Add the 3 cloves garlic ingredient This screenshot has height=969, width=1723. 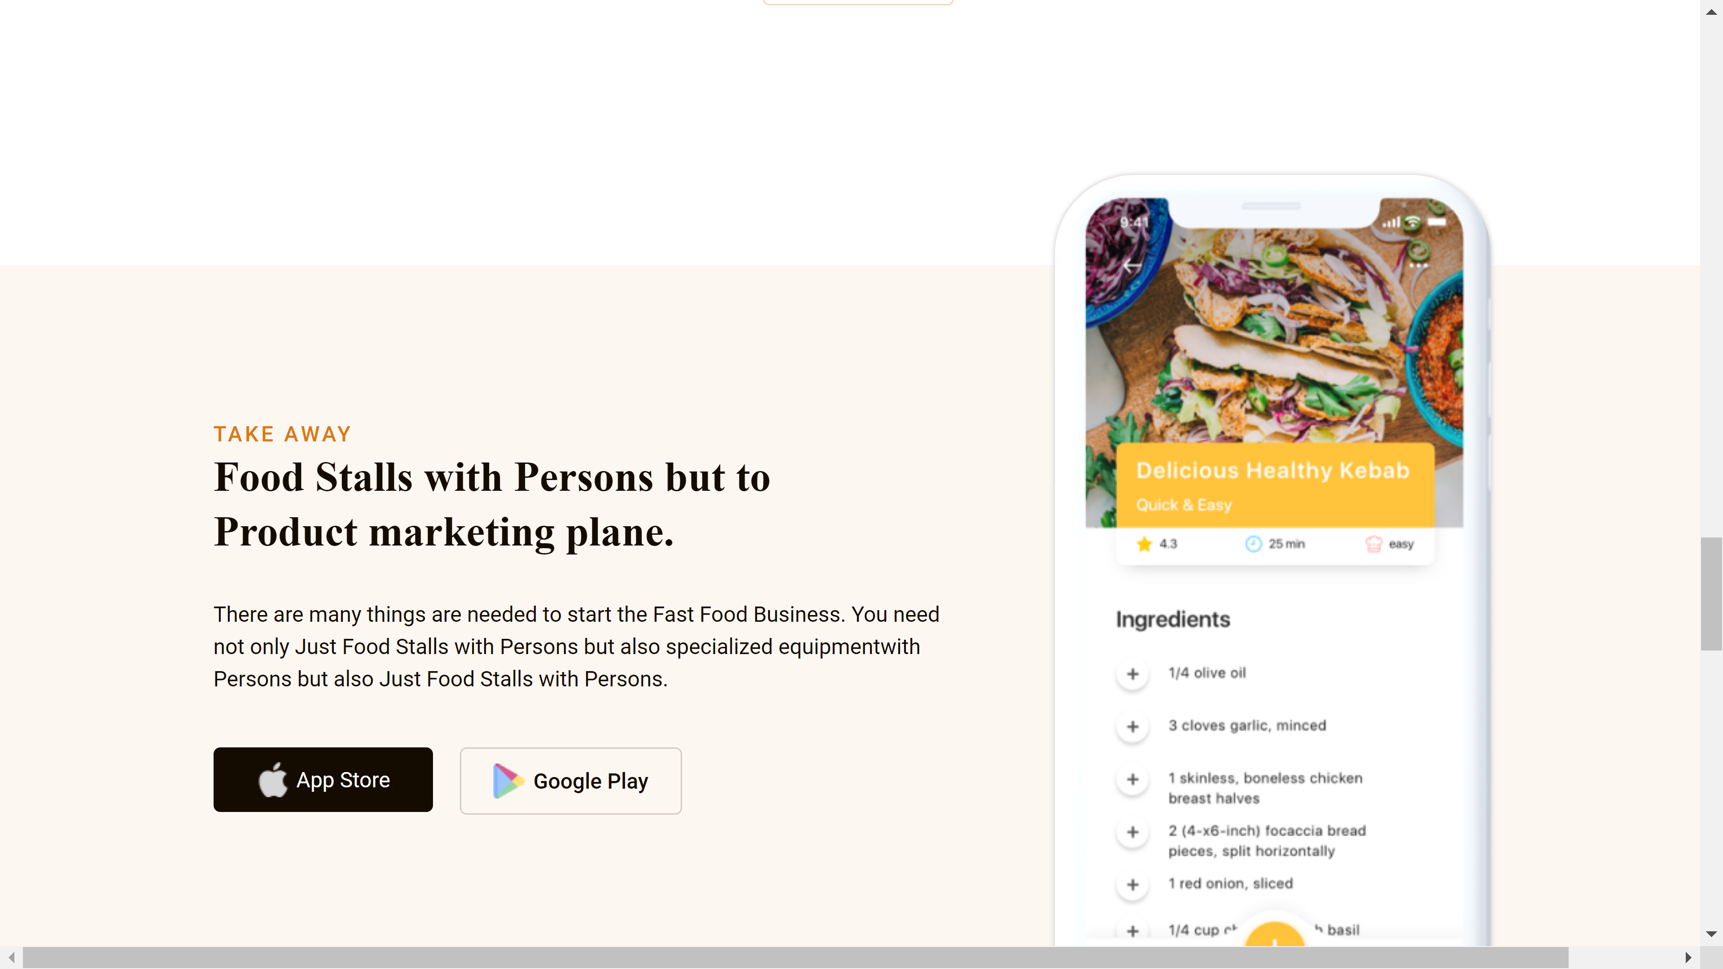coord(1133,726)
